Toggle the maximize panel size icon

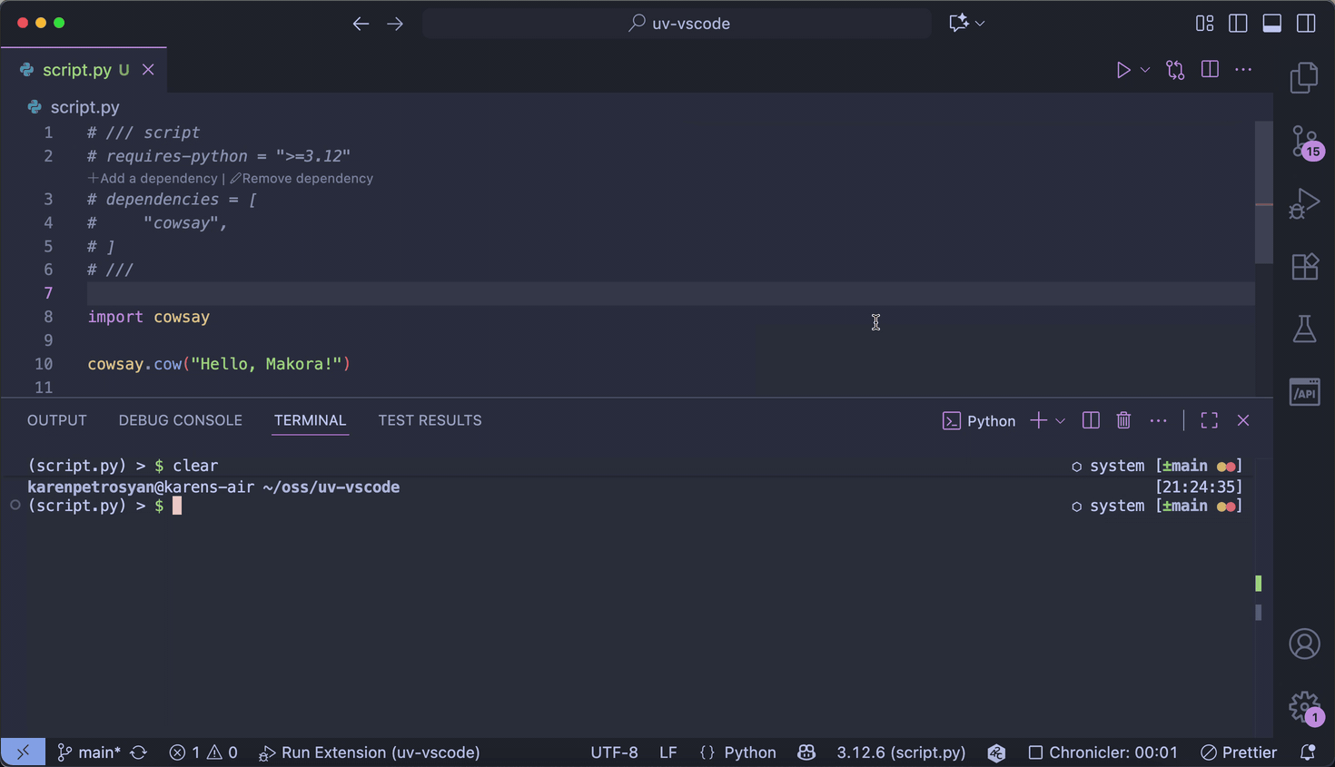tap(1209, 420)
